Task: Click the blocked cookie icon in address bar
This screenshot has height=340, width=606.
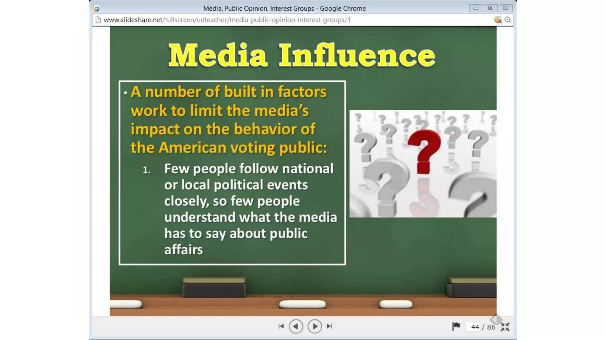Action: 498,20
